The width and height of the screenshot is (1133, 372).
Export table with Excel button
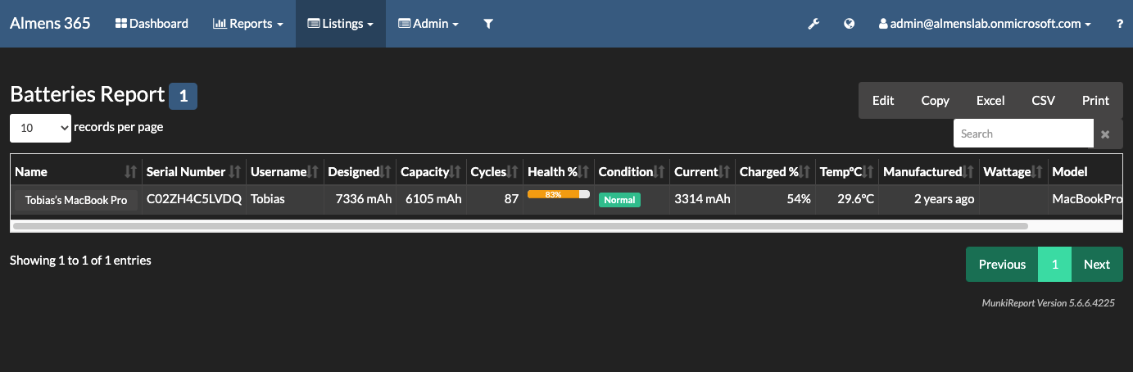click(x=990, y=101)
